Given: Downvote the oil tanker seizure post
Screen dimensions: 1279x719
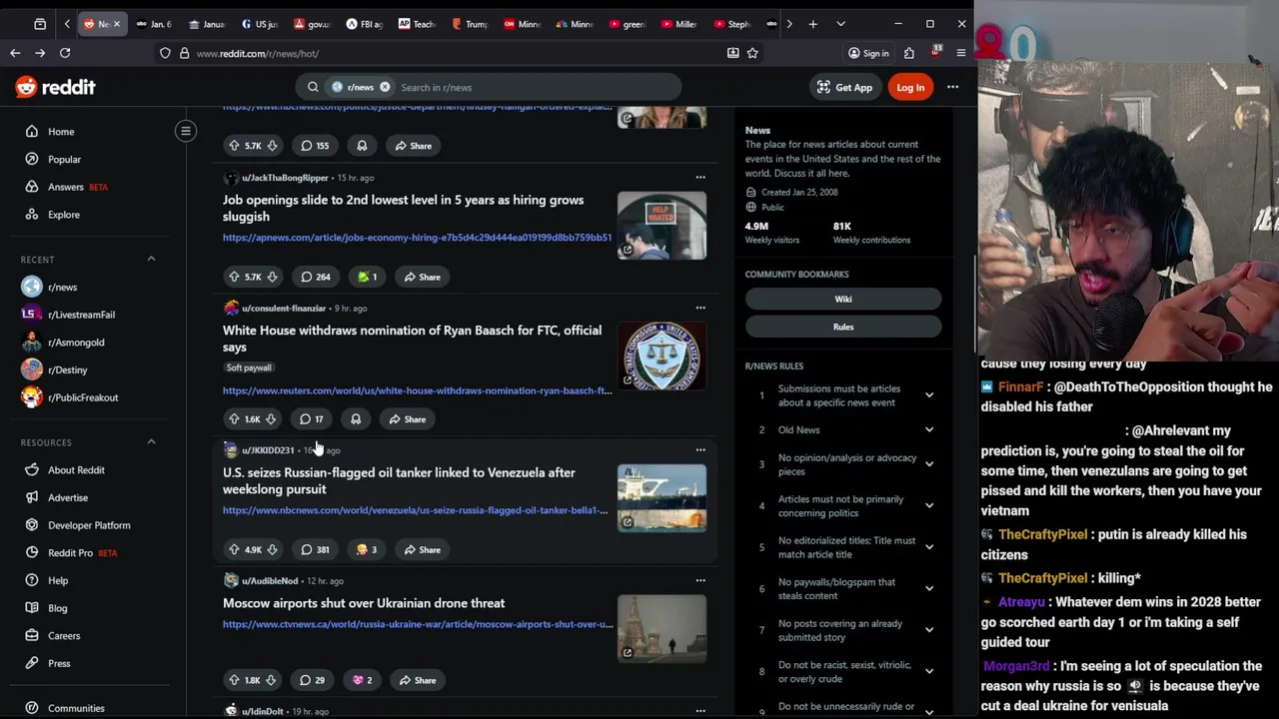Looking at the screenshot, I should click(272, 549).
